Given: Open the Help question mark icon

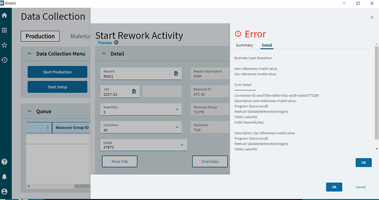Looking at the screenshot, I should 4,162.
